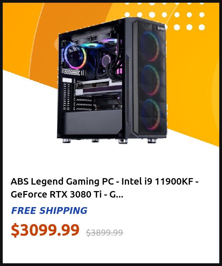Click the purple liquid cooler pump block
The image size is (222, 266).
[107, 60]
